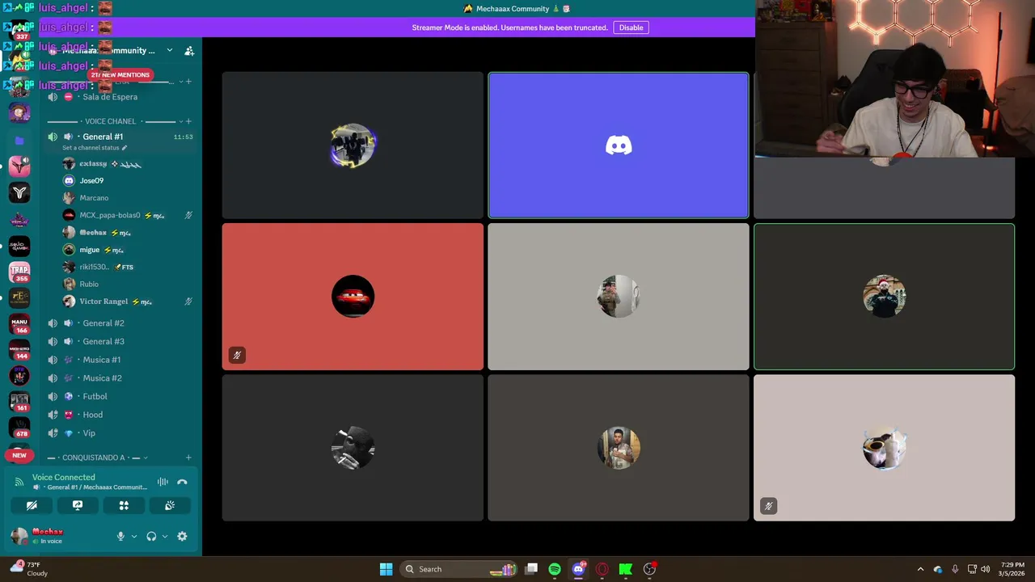
Task: Join the Musica #1 voice channel
Action: [102, 360]
